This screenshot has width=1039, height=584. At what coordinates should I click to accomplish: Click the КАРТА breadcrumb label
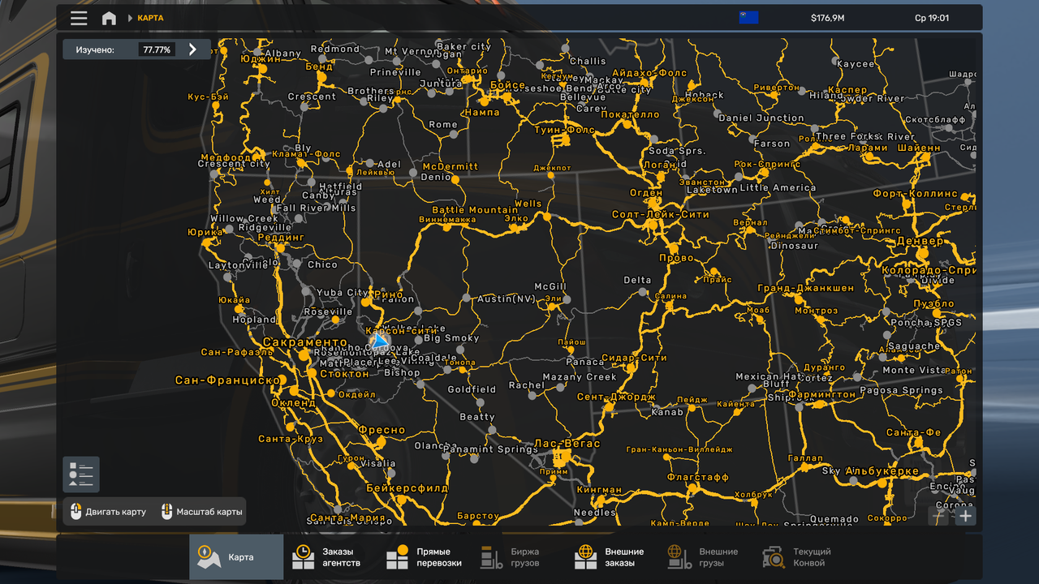(150, 18)
